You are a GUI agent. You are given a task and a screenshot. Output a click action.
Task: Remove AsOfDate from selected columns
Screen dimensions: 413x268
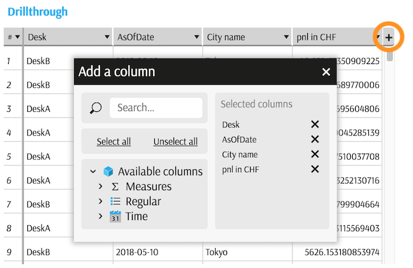pyautogui.click(x=315, y=139)
